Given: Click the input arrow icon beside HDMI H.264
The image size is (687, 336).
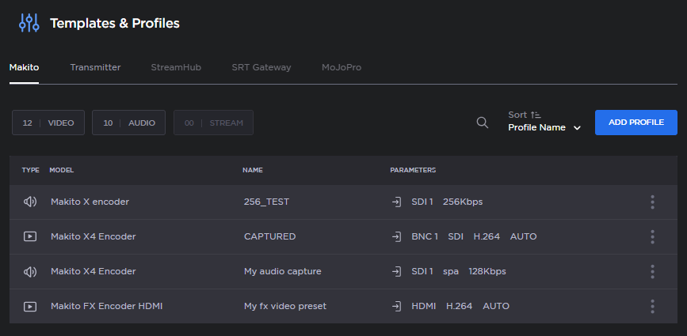Looking at the screenshot, I should point(396,306).
